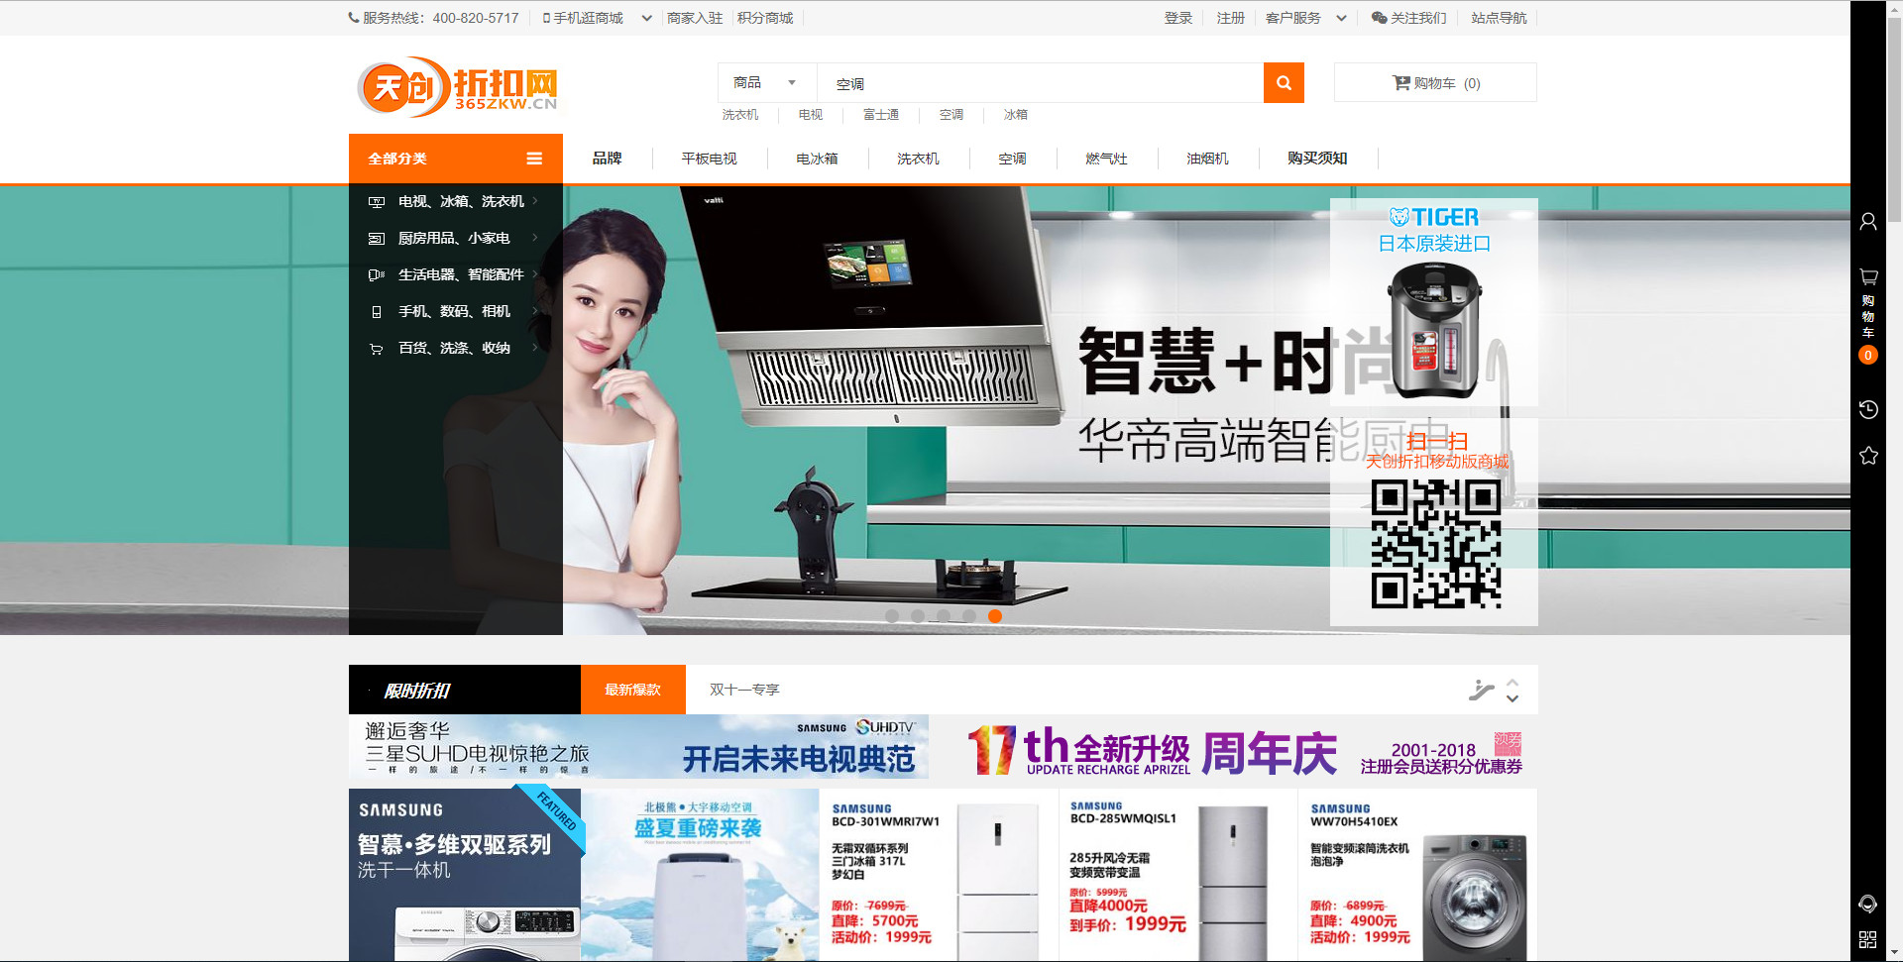Screen dimensions: 1903x962
Task: Open the 平板电视 nav menu
Action: click(x=710, y=159)
